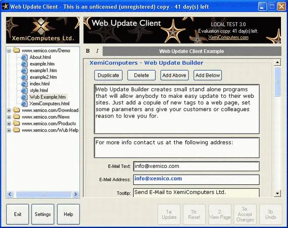The width and height of the screenshot is (288, 228).
Task: Toggle the Italic formatting icon
Action: coord(97,51)
